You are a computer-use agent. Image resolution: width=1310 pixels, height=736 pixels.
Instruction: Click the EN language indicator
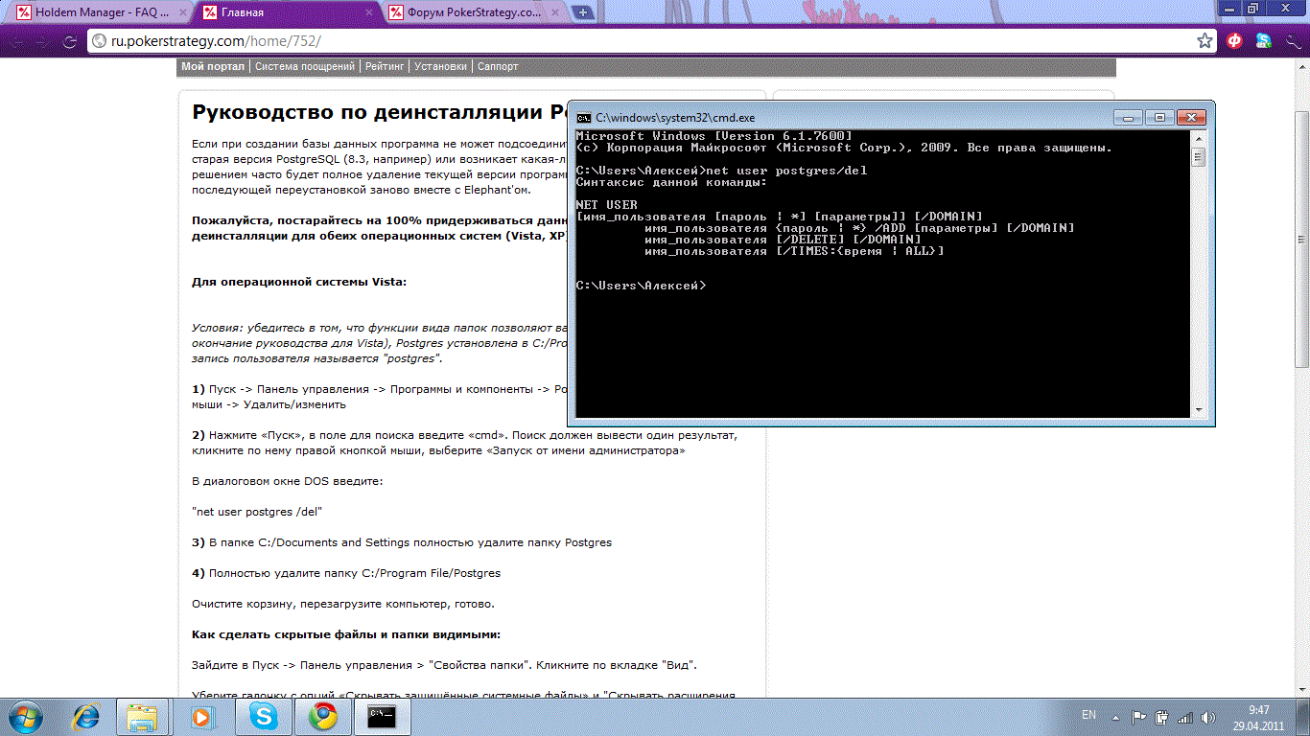point(1088,715)
